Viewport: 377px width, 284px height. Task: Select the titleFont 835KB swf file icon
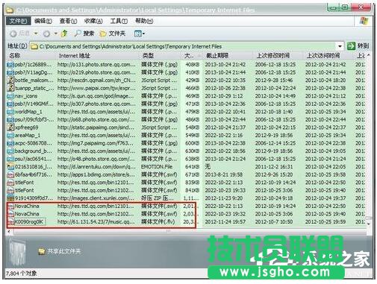[x=10, y=183]
